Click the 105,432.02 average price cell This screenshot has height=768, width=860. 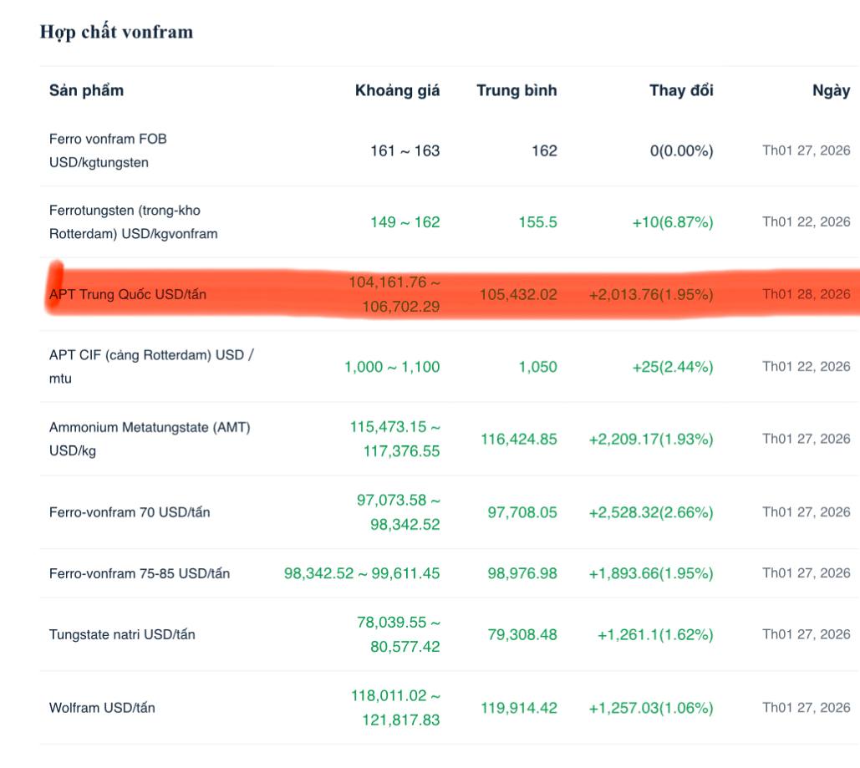click(518, 294)
